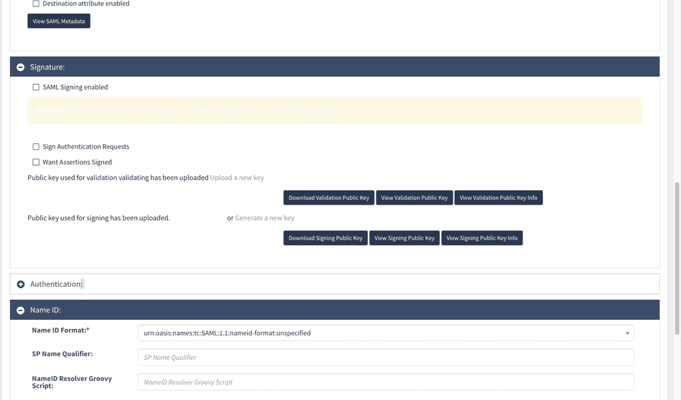Click View SAML Metadata
Screen dimensions: 681x400
pyautogui.click(x=59, y=20)
